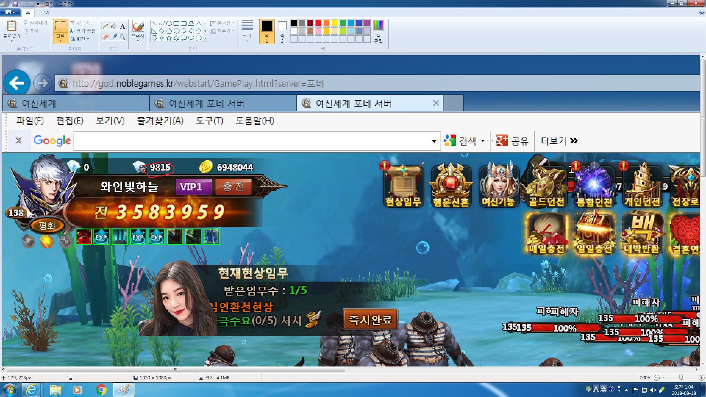
Task: Choose the Hexagon shape
Action: pos(176,31)
